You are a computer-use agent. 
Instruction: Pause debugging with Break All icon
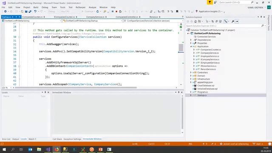(x=113, y=11)
